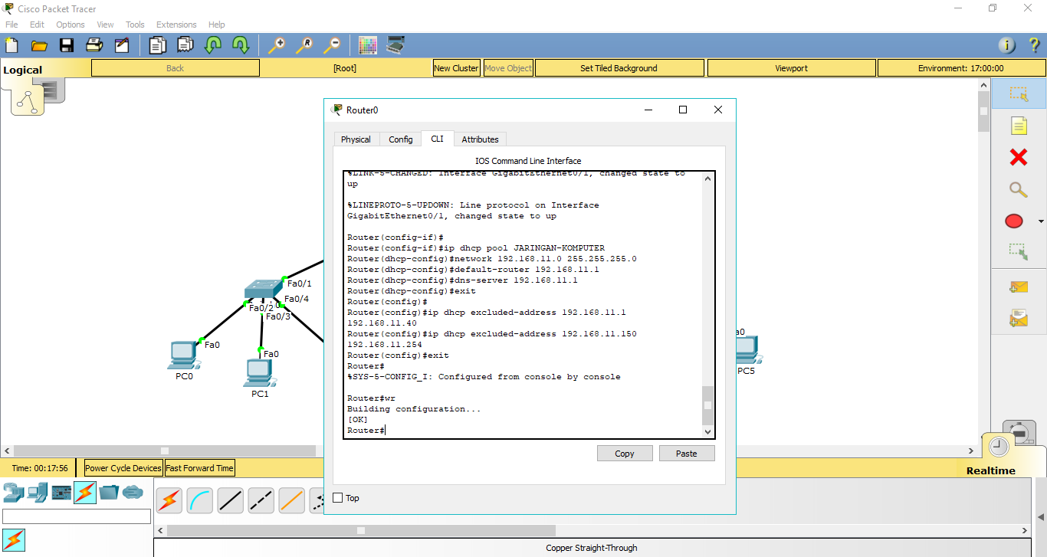Click Set Tiled Background button
This screenshot has width=1047, height=557.
619,68
